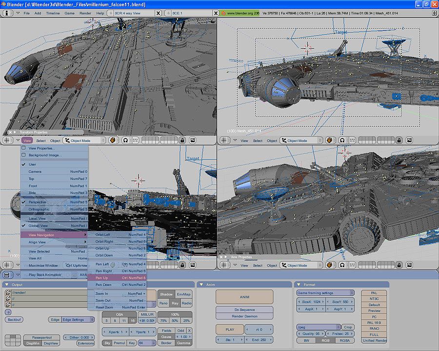Collapse the Format panel triangle
The height and width of the screenshot is (351, 439).
point(299,285)
